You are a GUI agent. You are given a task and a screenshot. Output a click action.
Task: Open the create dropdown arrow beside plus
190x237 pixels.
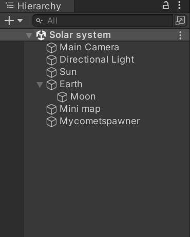[20, 21]
